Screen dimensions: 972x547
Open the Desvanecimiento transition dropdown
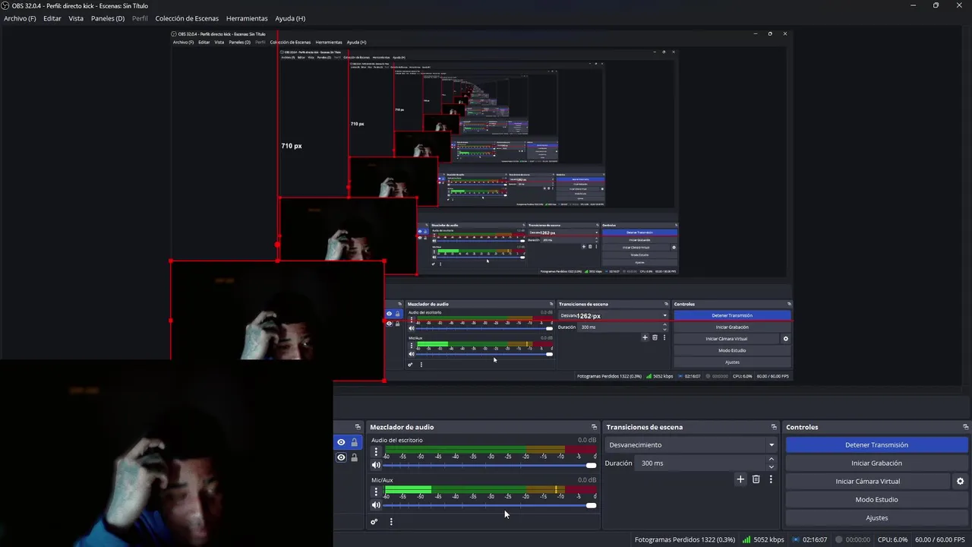point(691,445)
